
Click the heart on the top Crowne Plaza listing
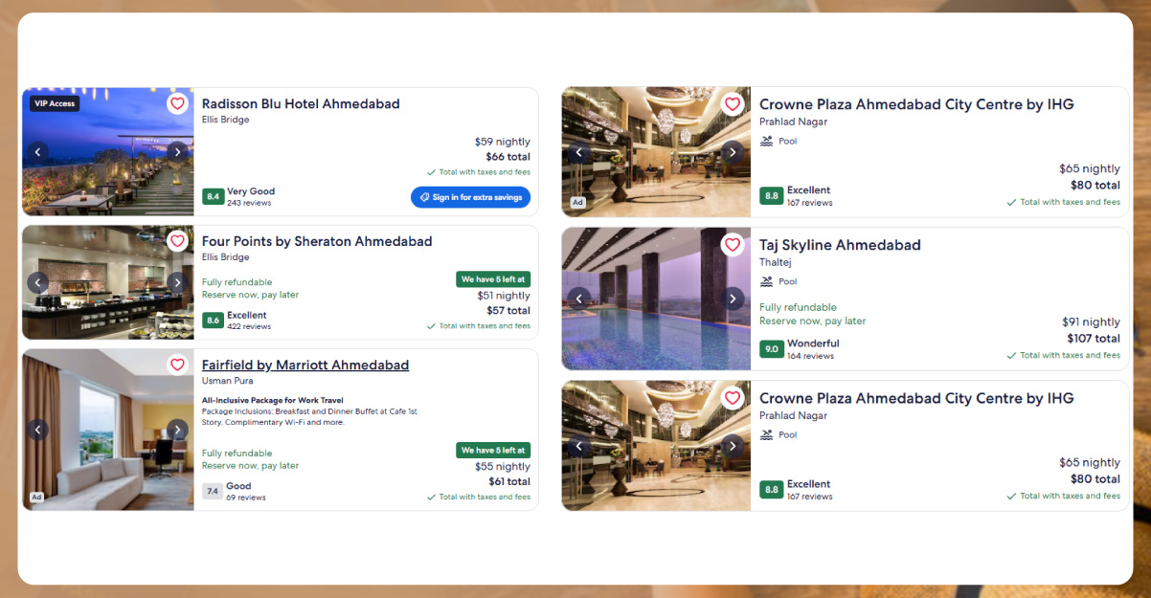[x=733, y=103]
